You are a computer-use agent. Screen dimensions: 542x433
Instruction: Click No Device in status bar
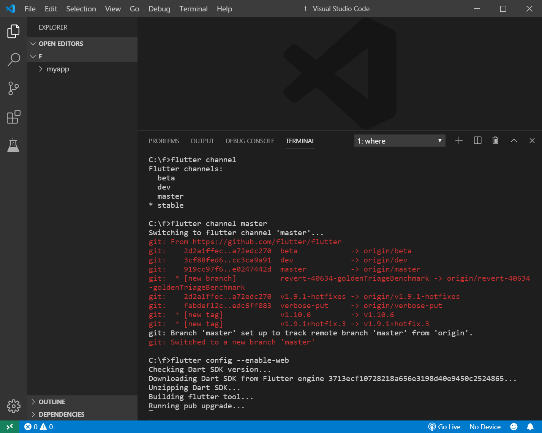[485, 427]
